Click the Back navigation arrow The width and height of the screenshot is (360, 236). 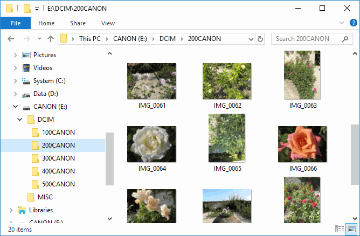coord(11,39)
